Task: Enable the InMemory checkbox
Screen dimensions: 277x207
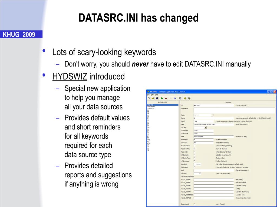Action: coord(194,167)
